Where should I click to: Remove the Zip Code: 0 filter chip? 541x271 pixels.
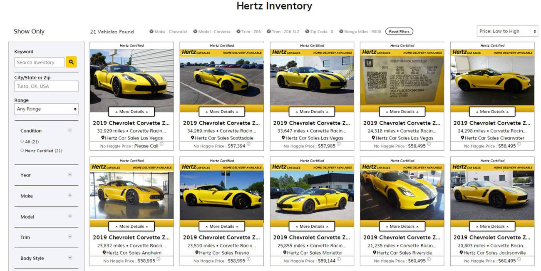pyautogui.click(x=307, y=32)
